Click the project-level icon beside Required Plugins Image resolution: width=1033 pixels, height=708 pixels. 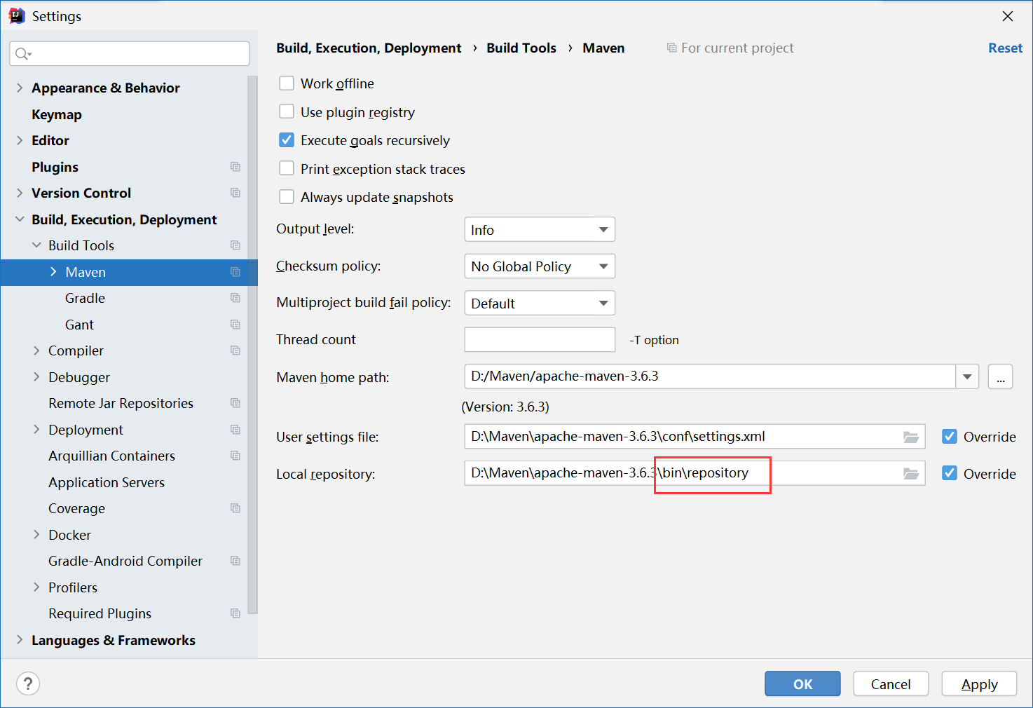(235, 613)
